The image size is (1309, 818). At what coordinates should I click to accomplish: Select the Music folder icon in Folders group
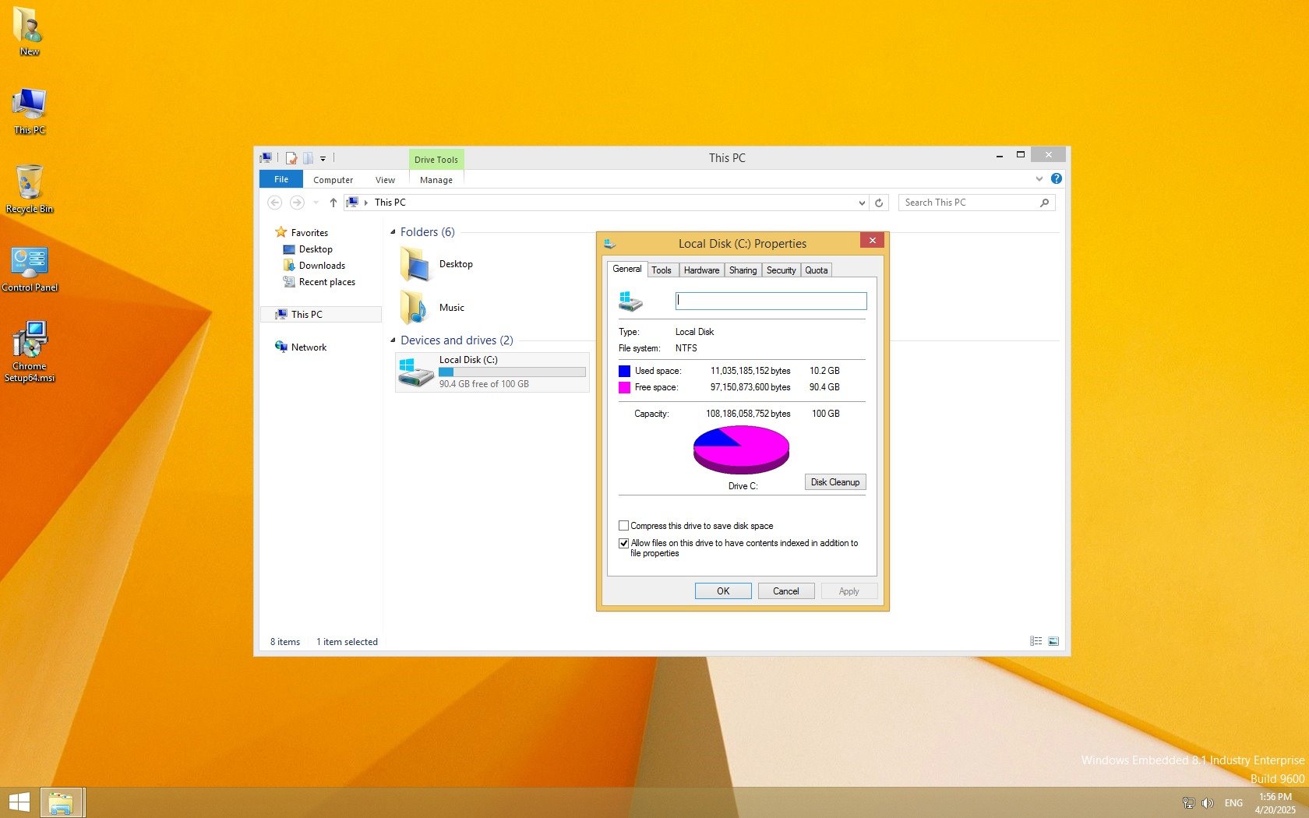(x=415, y=308)
